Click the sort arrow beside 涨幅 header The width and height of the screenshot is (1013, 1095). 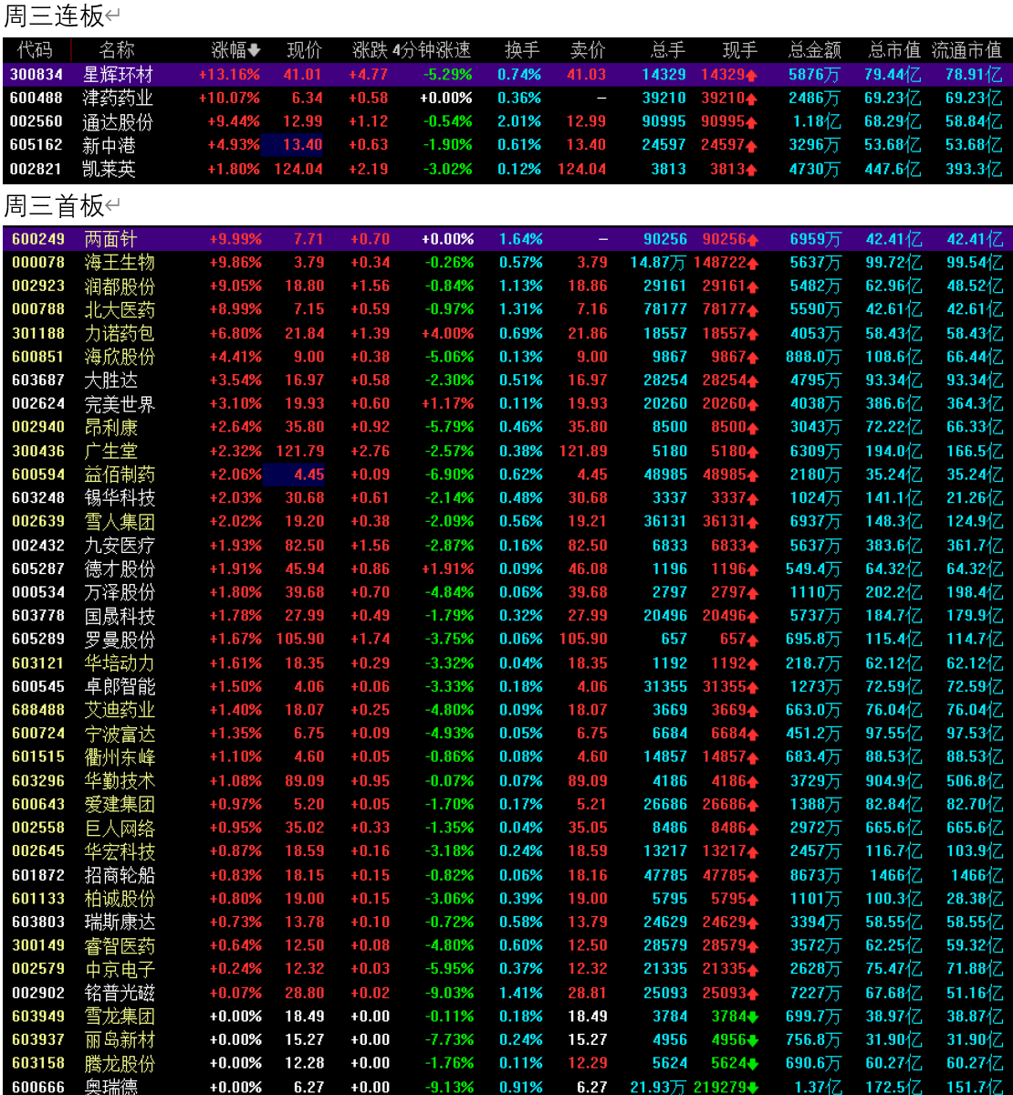255,50
